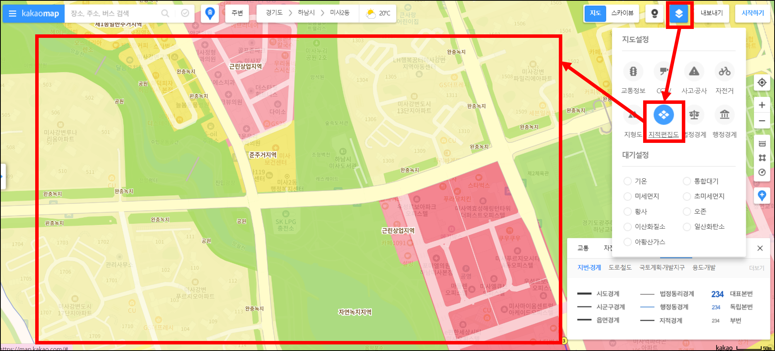775x351 pixels.
Task: Click the SK LPG 충전소 map marker
Action: (x=286, y=214)
